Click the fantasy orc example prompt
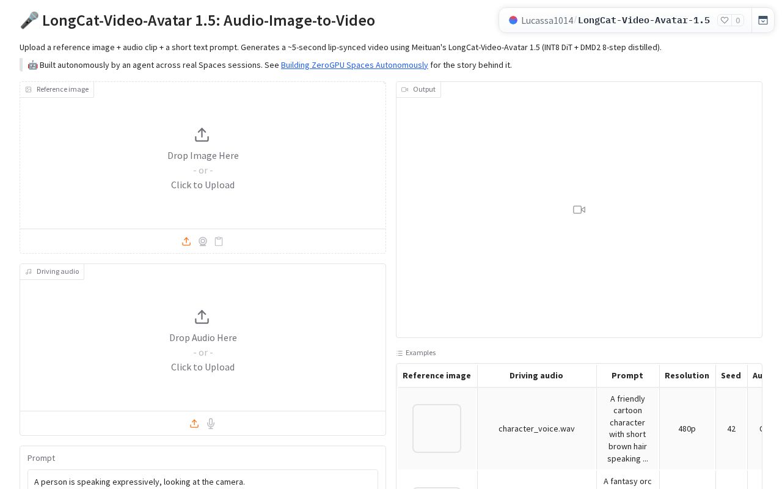The width and height of the screenshot is (782, 489). [627, 482]
